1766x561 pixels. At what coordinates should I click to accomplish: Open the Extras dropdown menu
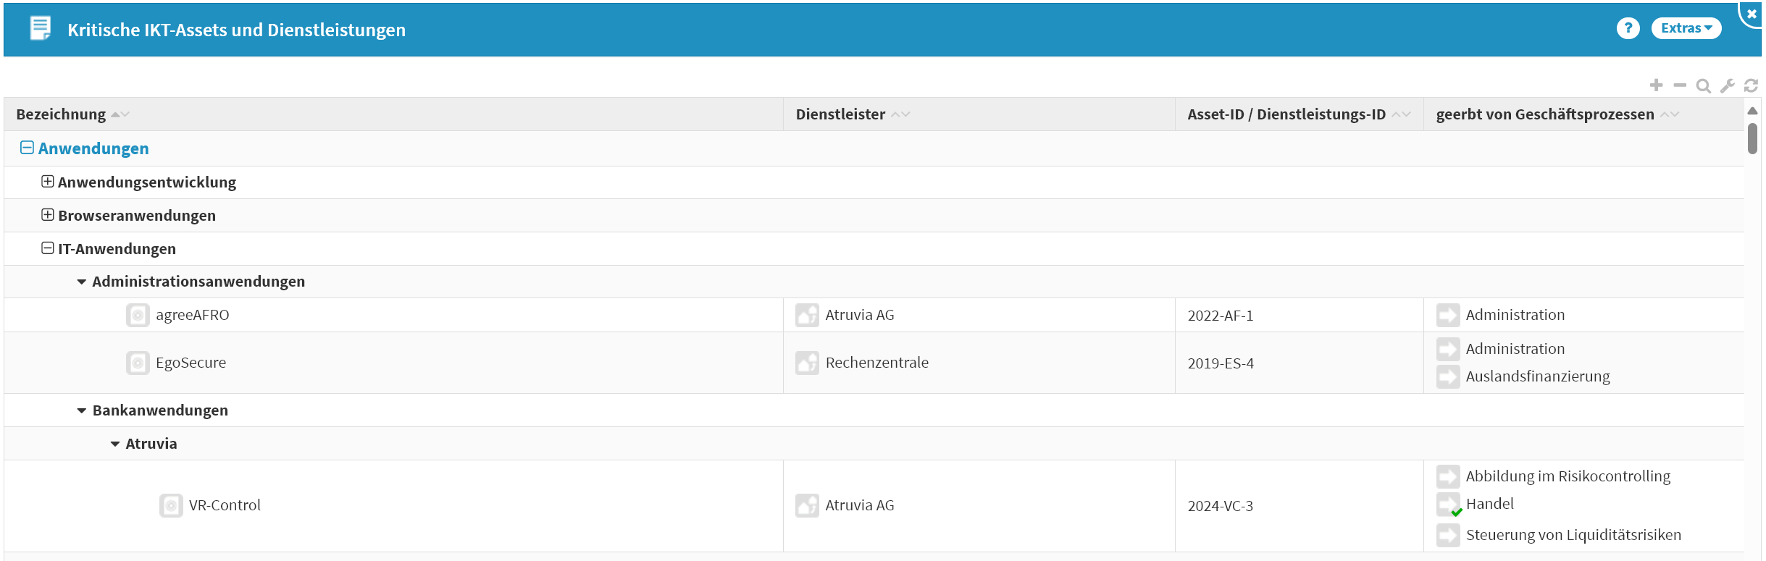1686,28
